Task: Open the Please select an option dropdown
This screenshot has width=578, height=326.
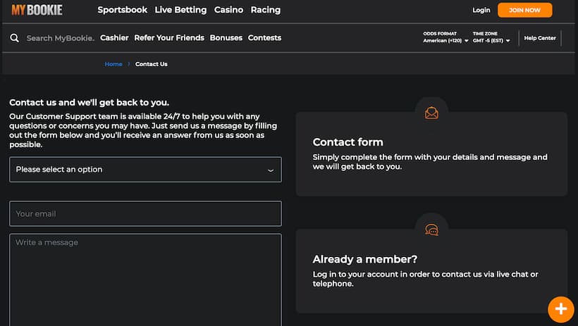Action: pyautogui.click(x=145, y=170)
